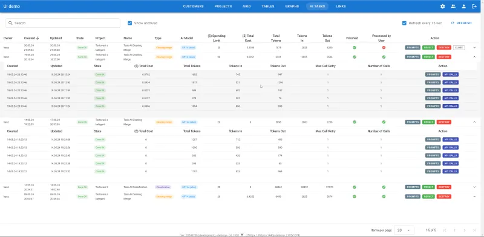Click the 1-5 of 5 pagination text
The width and height of the screenshot is (484, 237).
(x=431, y=230)
